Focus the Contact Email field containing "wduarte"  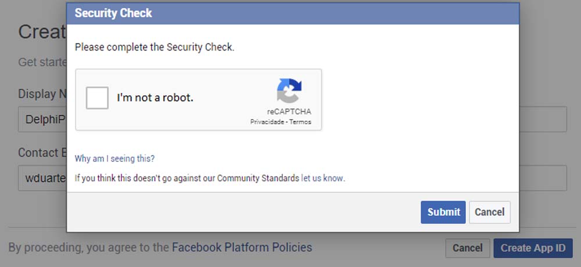coord(42,178)
